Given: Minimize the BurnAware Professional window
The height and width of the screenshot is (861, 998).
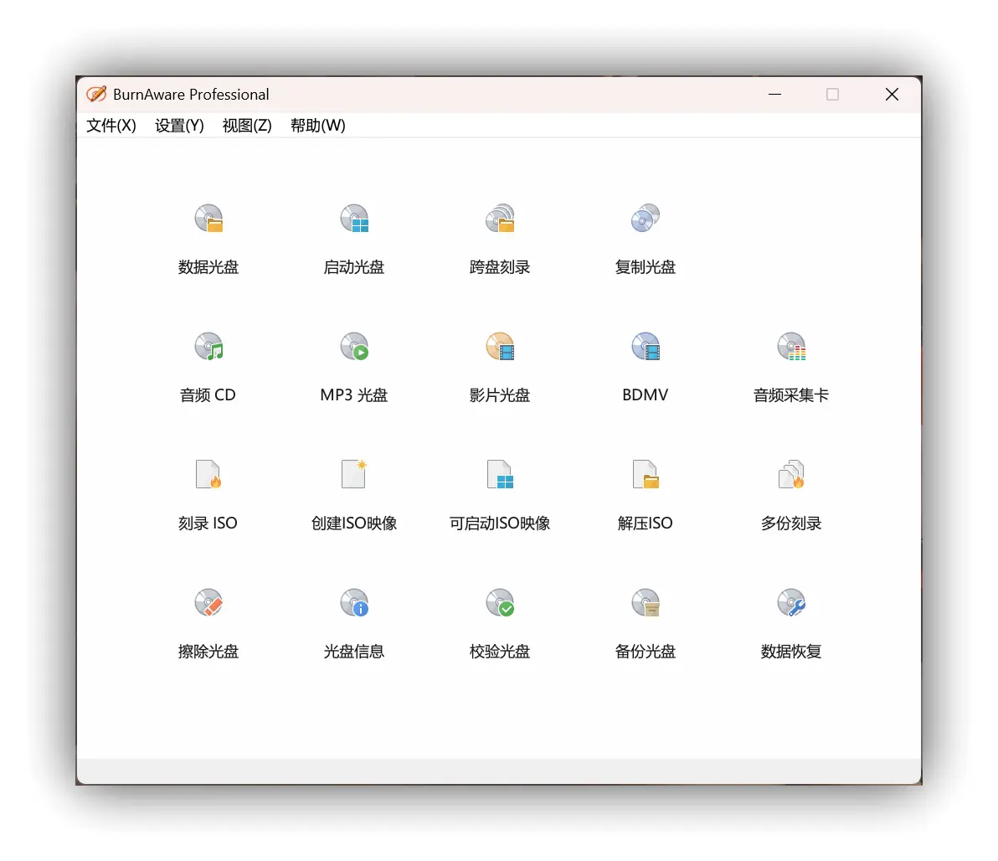Looking at the screenshot, I should (x=774, y=95).
